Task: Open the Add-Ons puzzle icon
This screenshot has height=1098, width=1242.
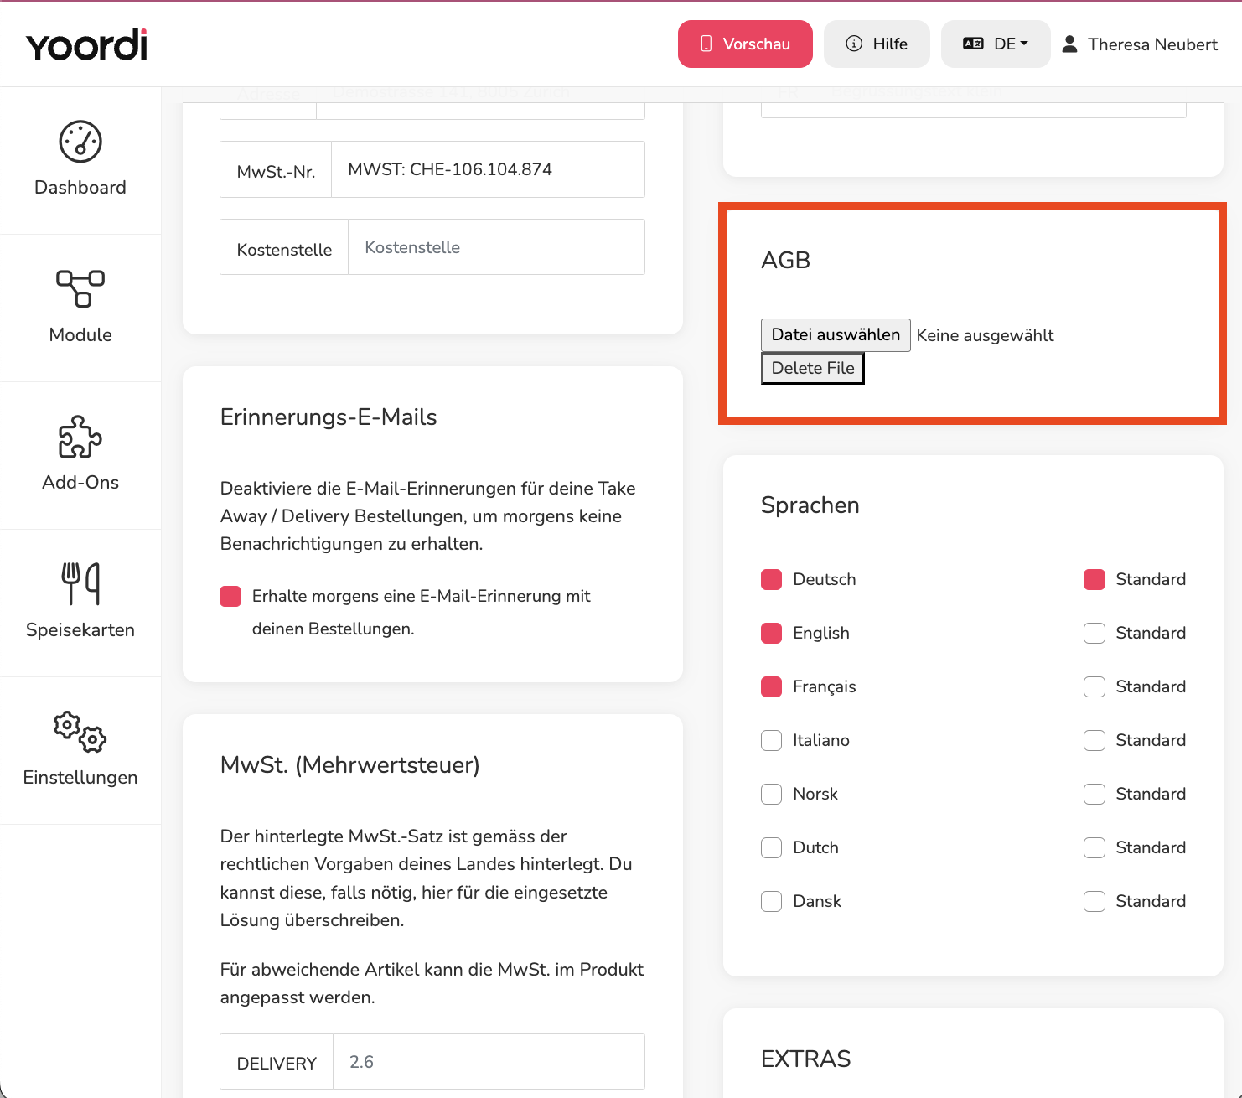Action: (x=80, y=437)
